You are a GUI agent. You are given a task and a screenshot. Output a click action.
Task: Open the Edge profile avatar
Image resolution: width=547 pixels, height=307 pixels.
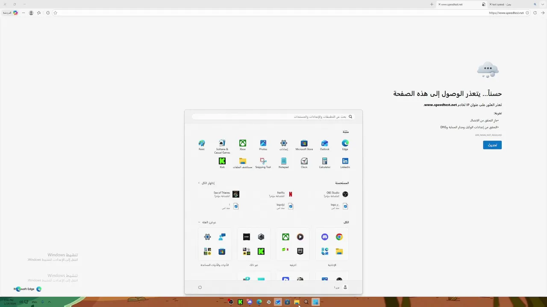(31, 13)
